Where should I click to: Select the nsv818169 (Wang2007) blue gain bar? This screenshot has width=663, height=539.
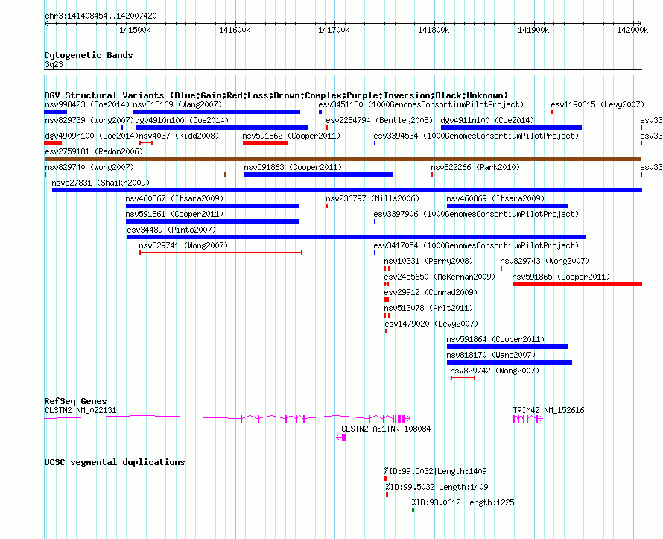tap(217, 112)
